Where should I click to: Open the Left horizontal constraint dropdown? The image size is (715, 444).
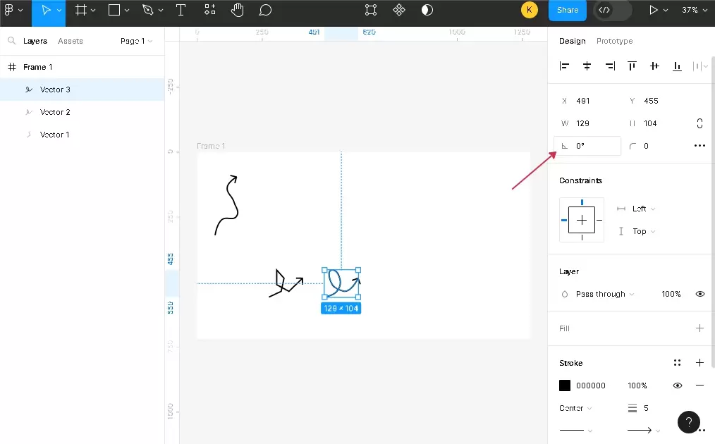pyautogui.click(x=643, y=209)
